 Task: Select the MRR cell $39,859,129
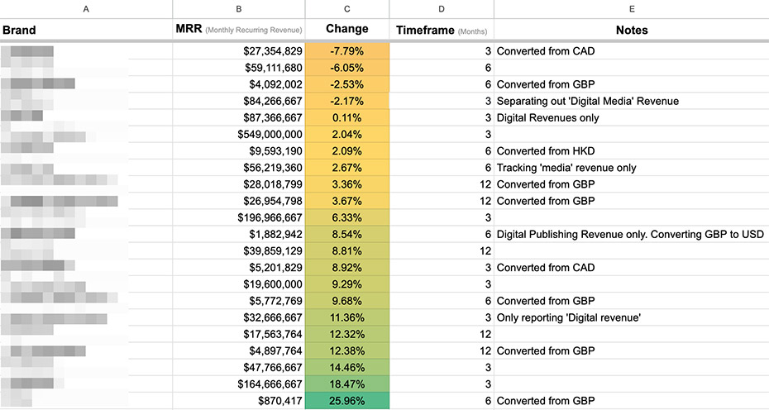pos(239,251)
